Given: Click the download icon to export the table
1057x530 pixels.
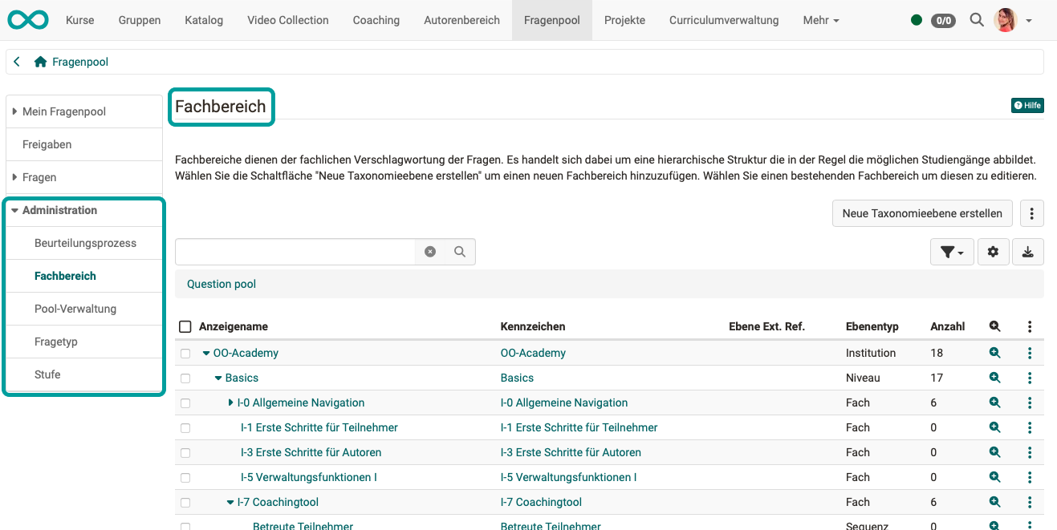Looking at the screenshot, I should [x=1028, y=251].
